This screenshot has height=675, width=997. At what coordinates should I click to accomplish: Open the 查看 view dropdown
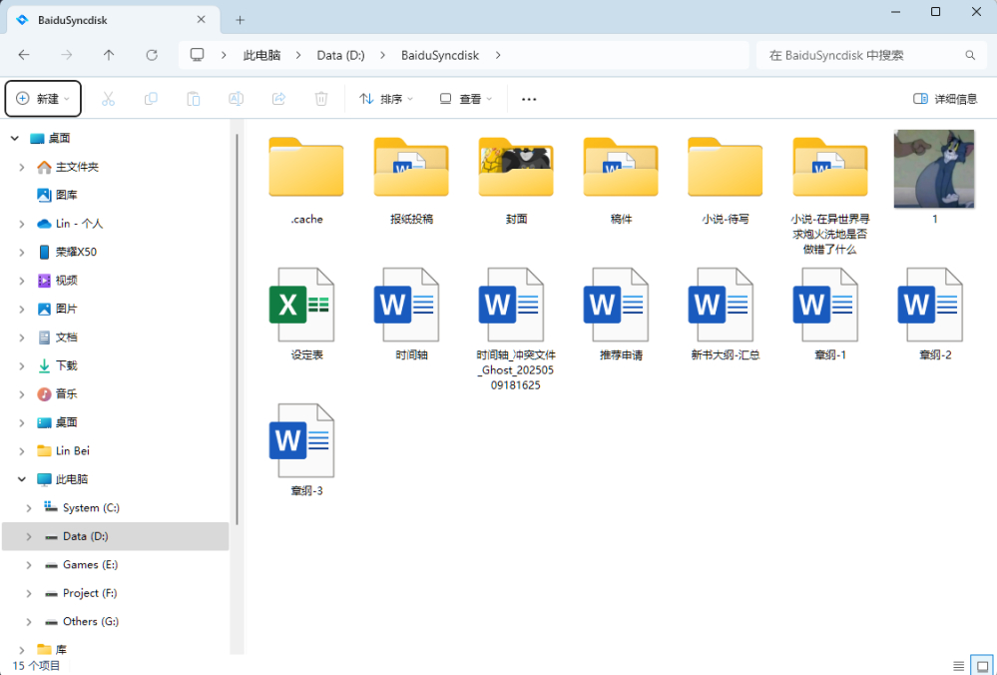[465, 99]
